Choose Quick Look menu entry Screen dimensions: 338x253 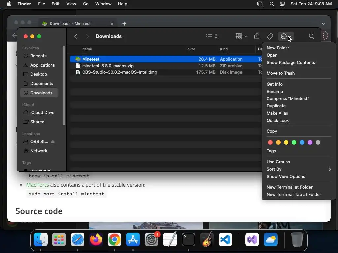[299, 121]
